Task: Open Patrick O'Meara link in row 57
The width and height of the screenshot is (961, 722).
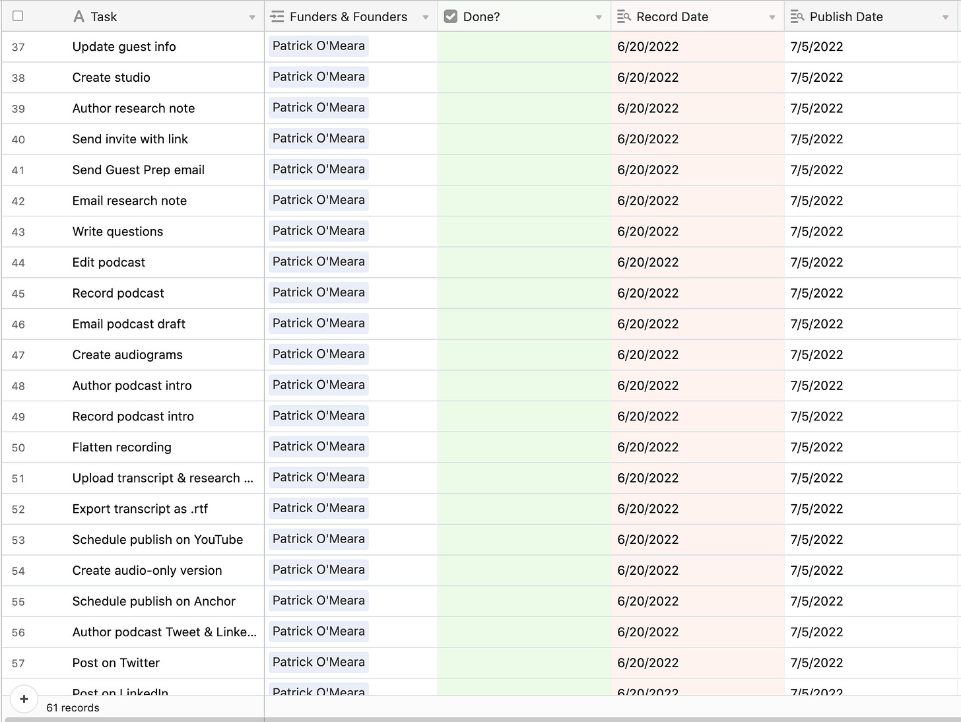Action: [x=319, y=663]
